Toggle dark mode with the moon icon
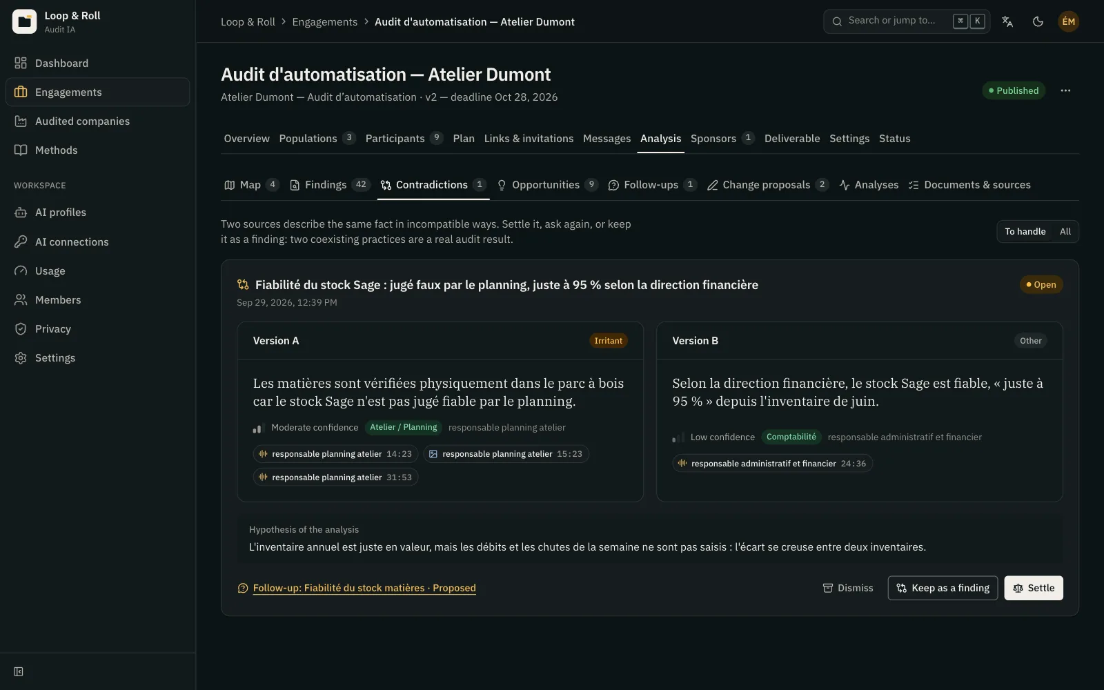 point(1038,21)
